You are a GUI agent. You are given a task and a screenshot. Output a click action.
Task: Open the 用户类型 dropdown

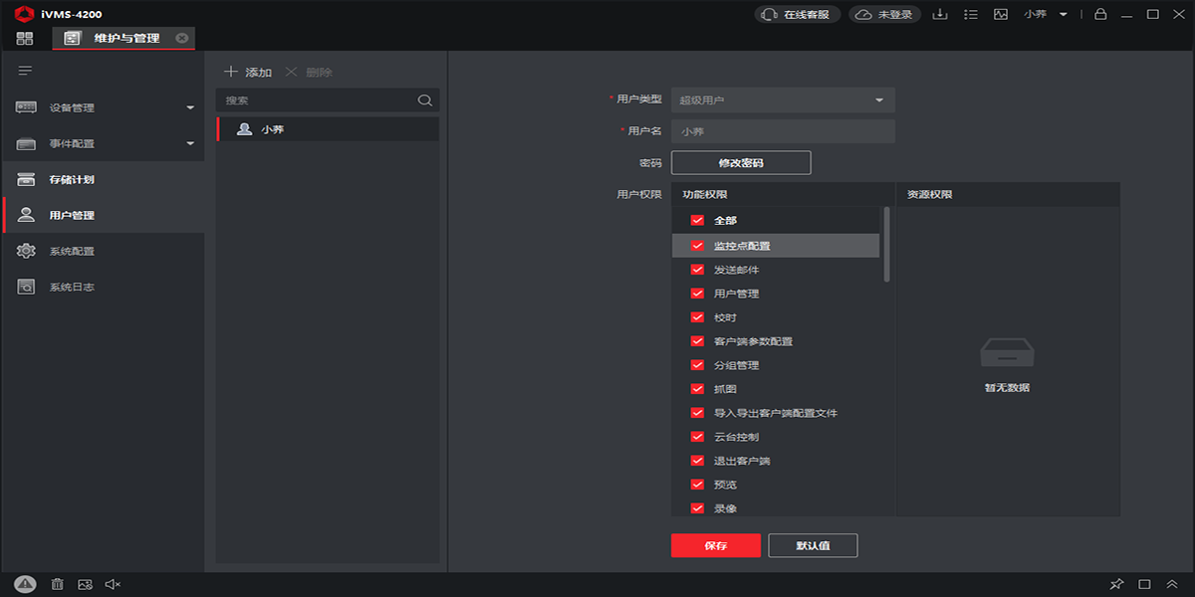point(783,99)
